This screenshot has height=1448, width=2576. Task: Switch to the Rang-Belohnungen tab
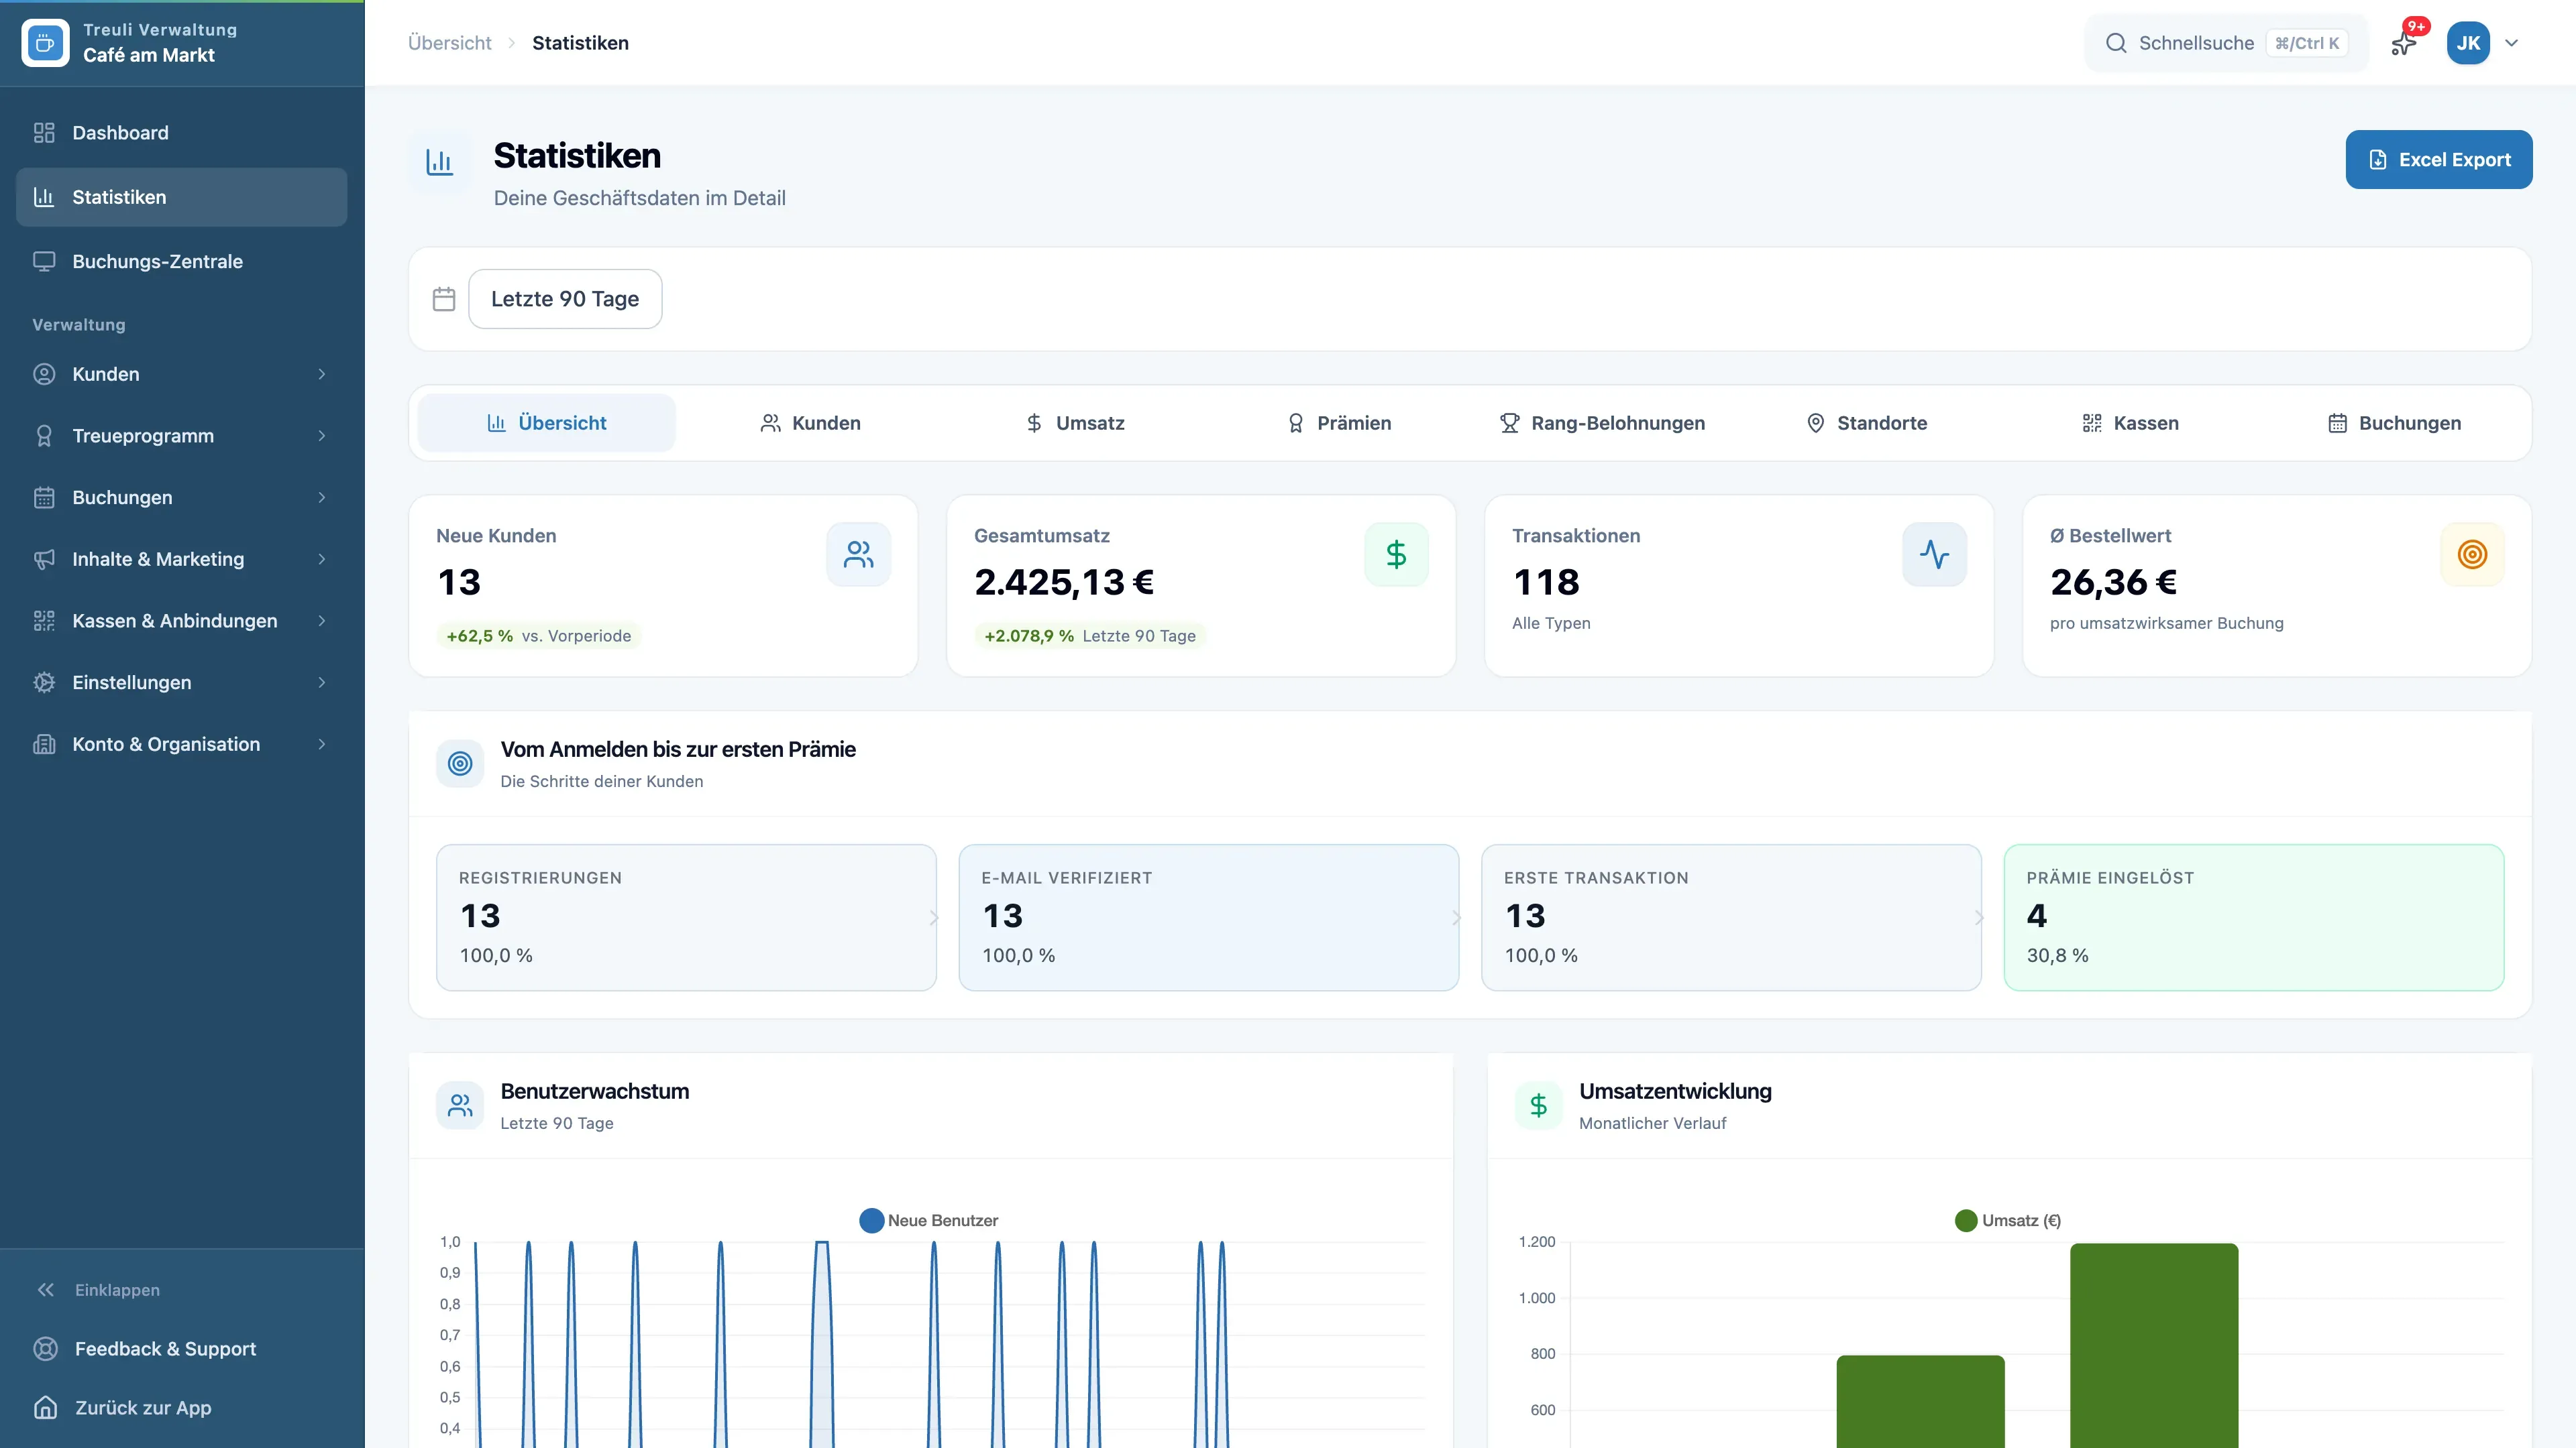[1602, 423]
